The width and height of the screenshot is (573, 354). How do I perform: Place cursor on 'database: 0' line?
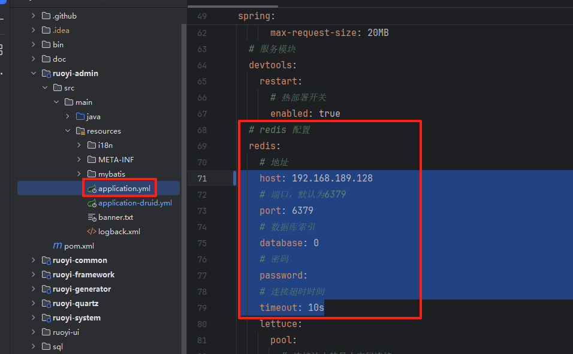coord(289,243)
